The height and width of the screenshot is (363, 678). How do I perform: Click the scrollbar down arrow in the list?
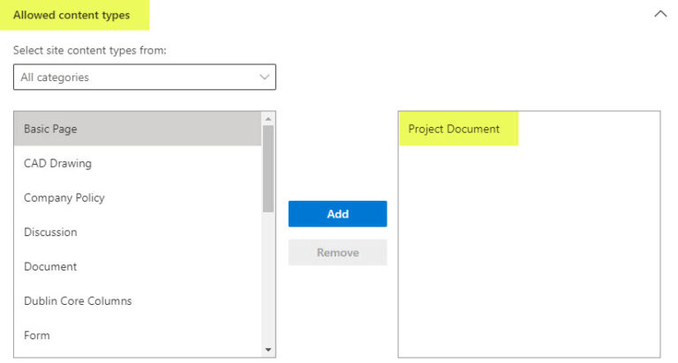[x=268, y=350]
